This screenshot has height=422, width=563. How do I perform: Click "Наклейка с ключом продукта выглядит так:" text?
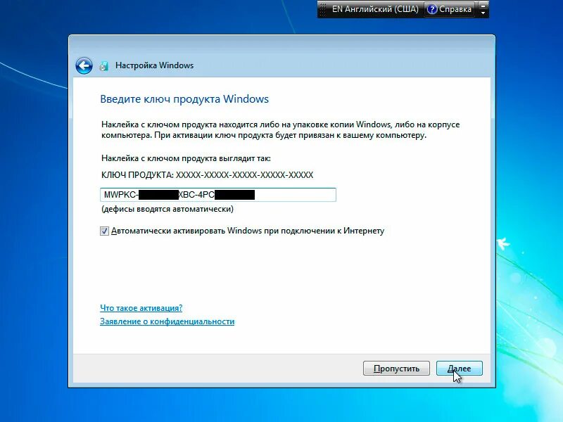(x=186, y=158)
